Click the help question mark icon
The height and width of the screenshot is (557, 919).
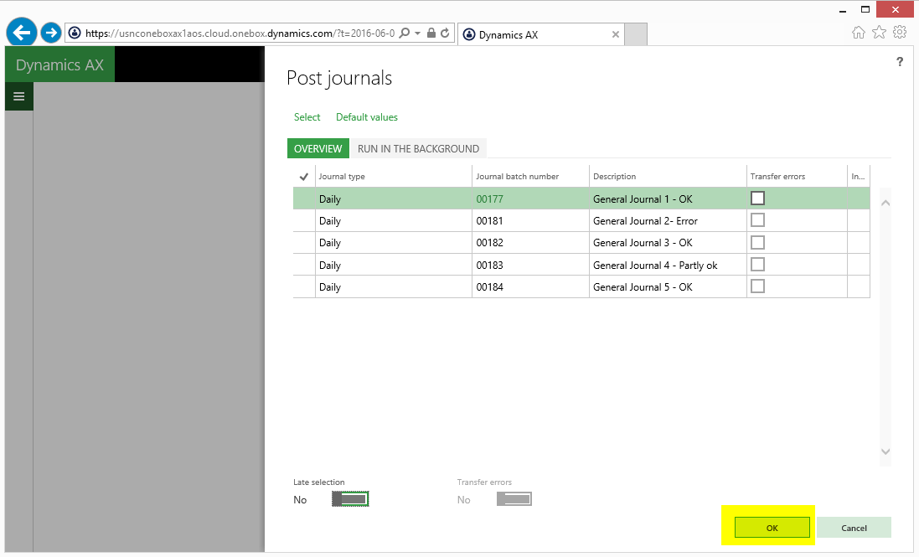pyautogui.click(x=900, y=62)
